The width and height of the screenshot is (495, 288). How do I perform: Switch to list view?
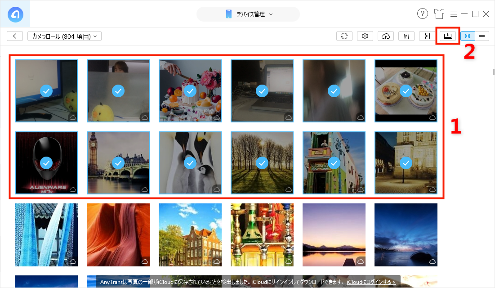tap(482, 36)
